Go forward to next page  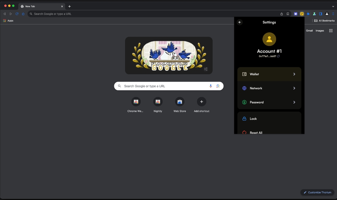[x=10, y=14]
